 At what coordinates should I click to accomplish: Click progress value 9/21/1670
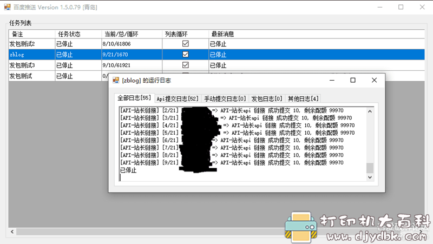115,55
